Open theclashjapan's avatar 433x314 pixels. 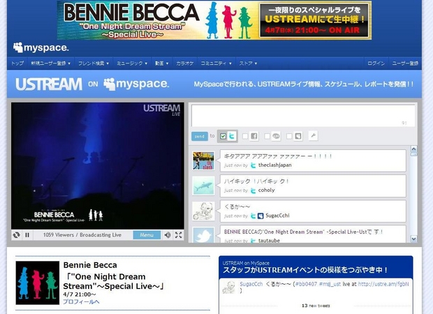[203, 160]
